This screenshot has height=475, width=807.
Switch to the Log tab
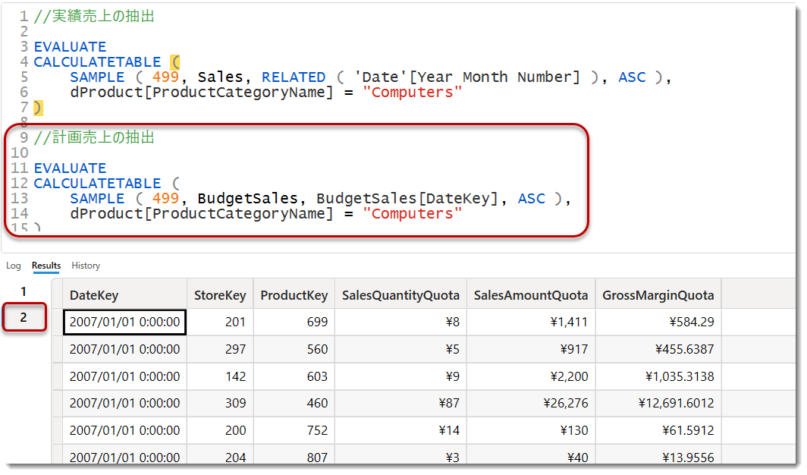(14, 266)
